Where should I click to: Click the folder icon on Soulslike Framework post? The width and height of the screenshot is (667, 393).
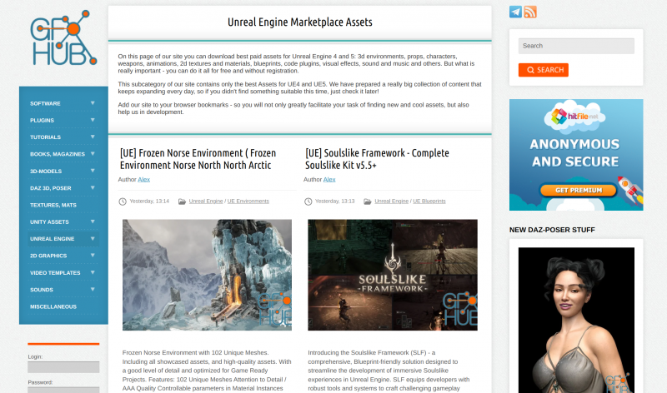pos(367,201)
